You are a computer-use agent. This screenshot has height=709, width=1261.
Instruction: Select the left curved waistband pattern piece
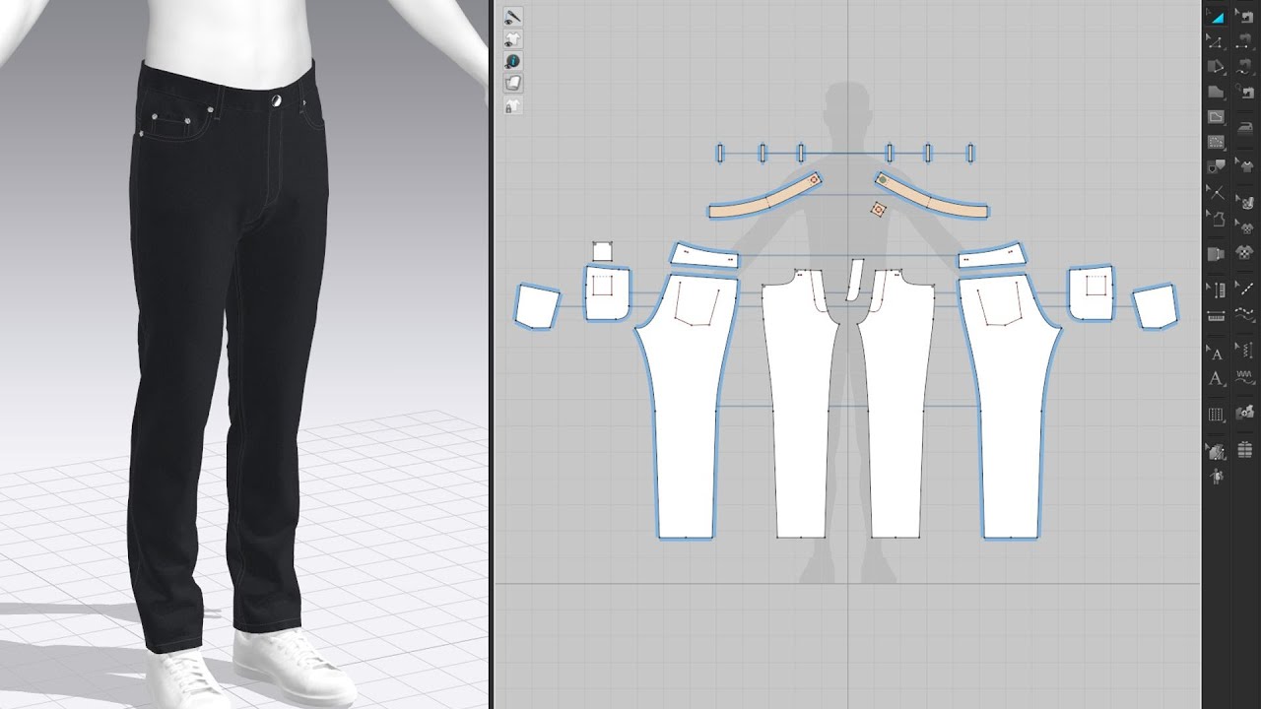point(766,195)
